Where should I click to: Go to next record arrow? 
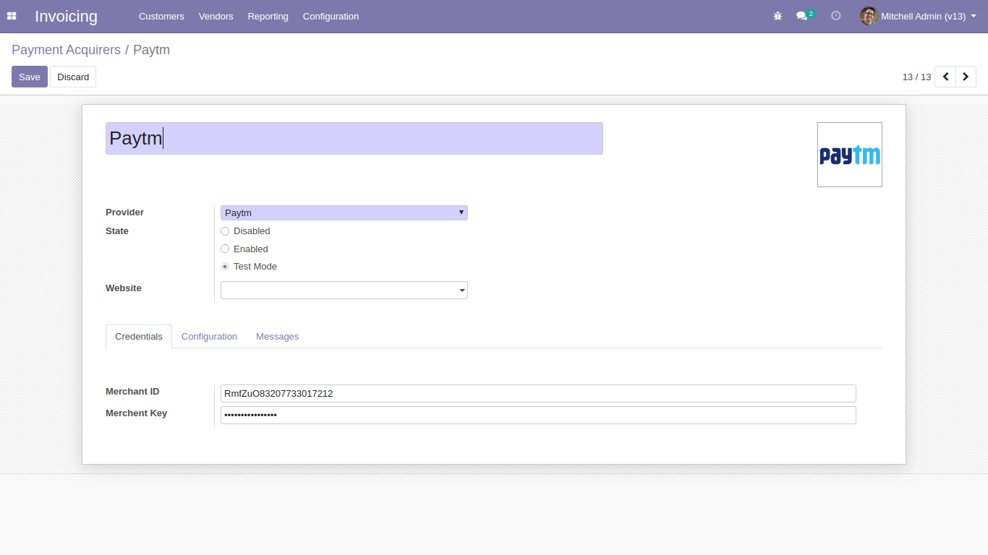[966, 77]
